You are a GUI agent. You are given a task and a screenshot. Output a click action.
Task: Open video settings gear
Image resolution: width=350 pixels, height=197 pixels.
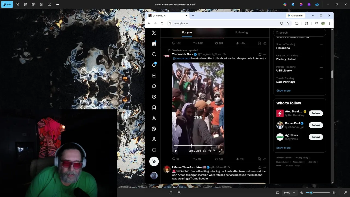click(x=210, y=151)
